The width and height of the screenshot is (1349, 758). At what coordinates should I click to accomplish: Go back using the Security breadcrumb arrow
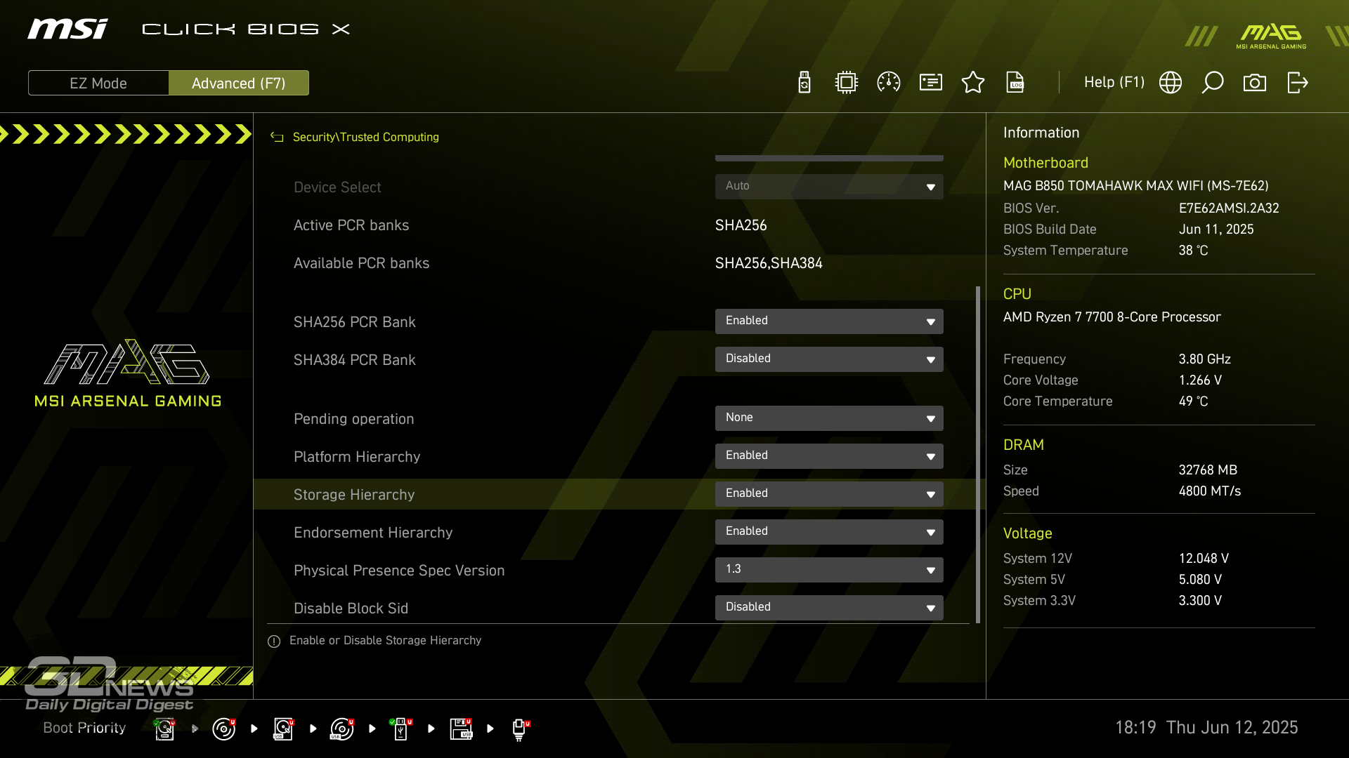click(277, 137)
